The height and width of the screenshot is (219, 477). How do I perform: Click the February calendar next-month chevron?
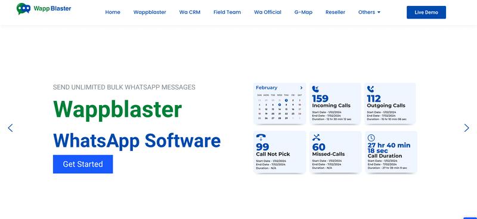[301, 88]
